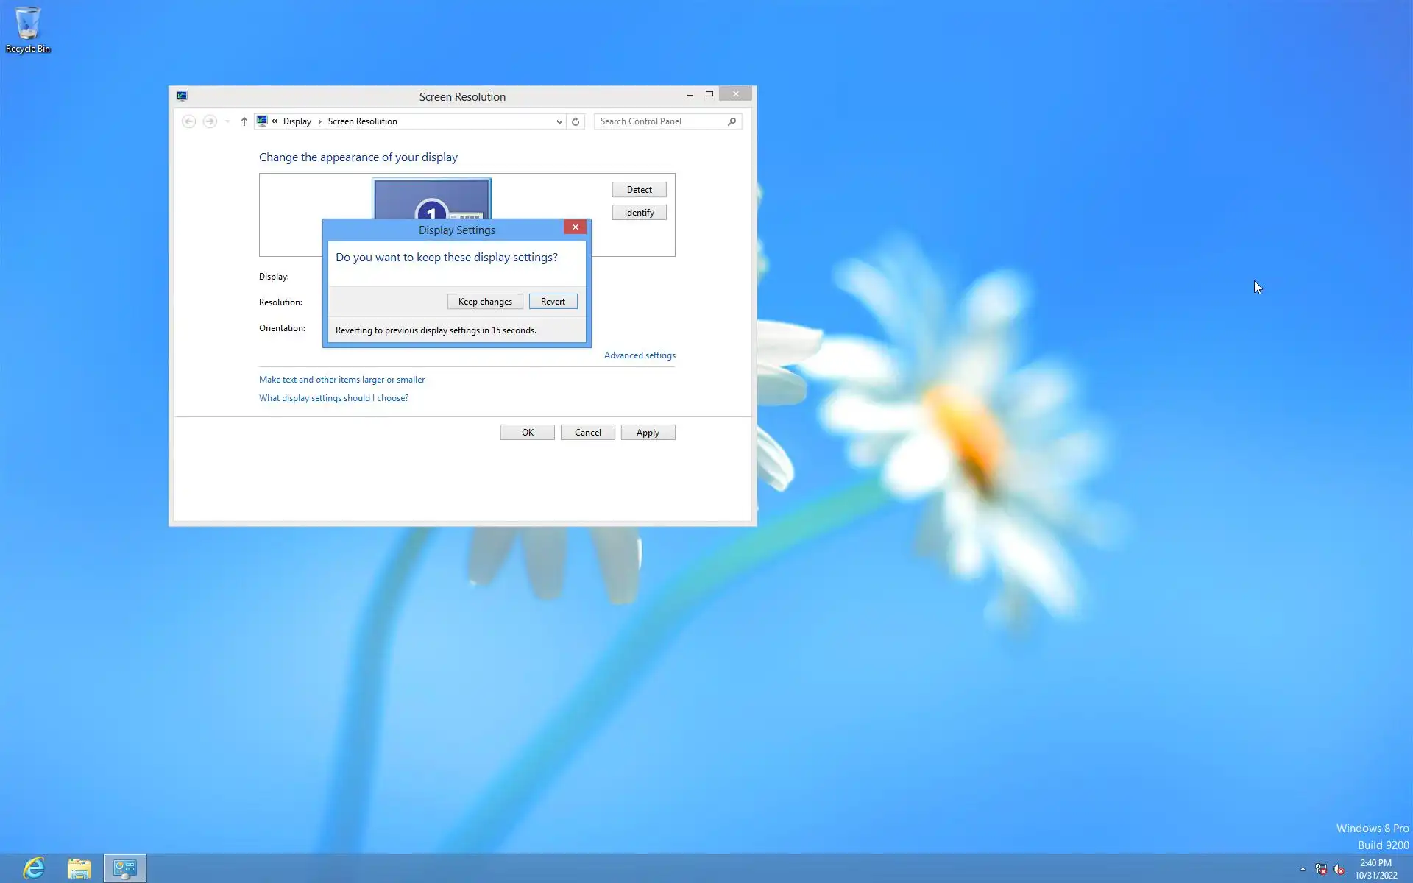
Task: Launch Internet Explorer from the taskbar
Action: click(34, 868)
